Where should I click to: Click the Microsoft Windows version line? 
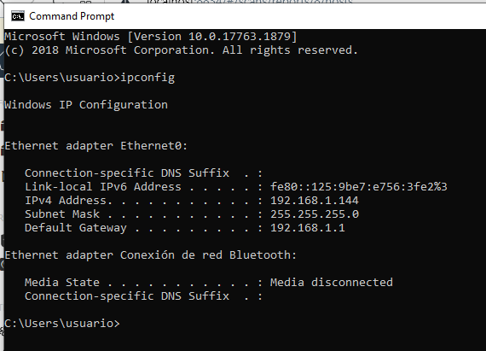(151, 37)
